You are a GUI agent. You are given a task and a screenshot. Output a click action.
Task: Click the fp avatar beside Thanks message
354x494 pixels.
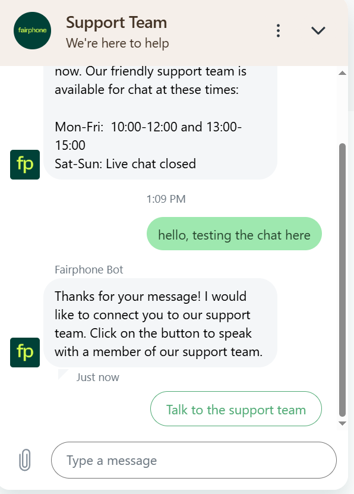click(x=25, y=353)
